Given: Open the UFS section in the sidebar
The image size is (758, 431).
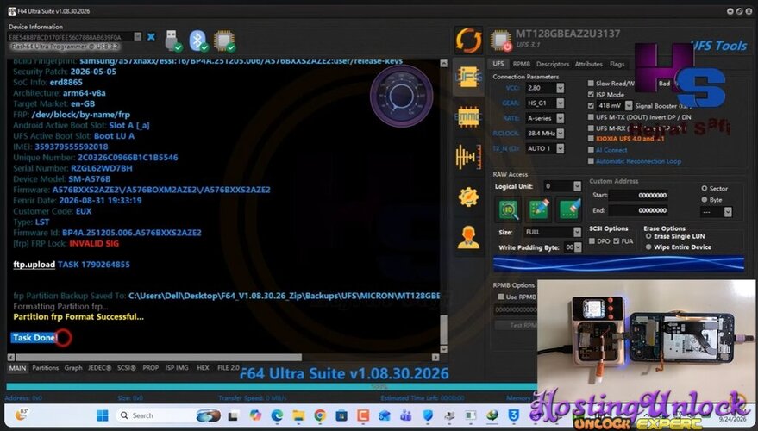Looking at the screenshot, I should point(468,78).
